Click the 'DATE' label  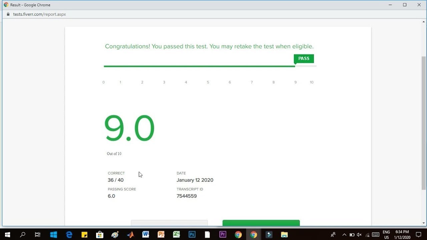click(181, 173)
